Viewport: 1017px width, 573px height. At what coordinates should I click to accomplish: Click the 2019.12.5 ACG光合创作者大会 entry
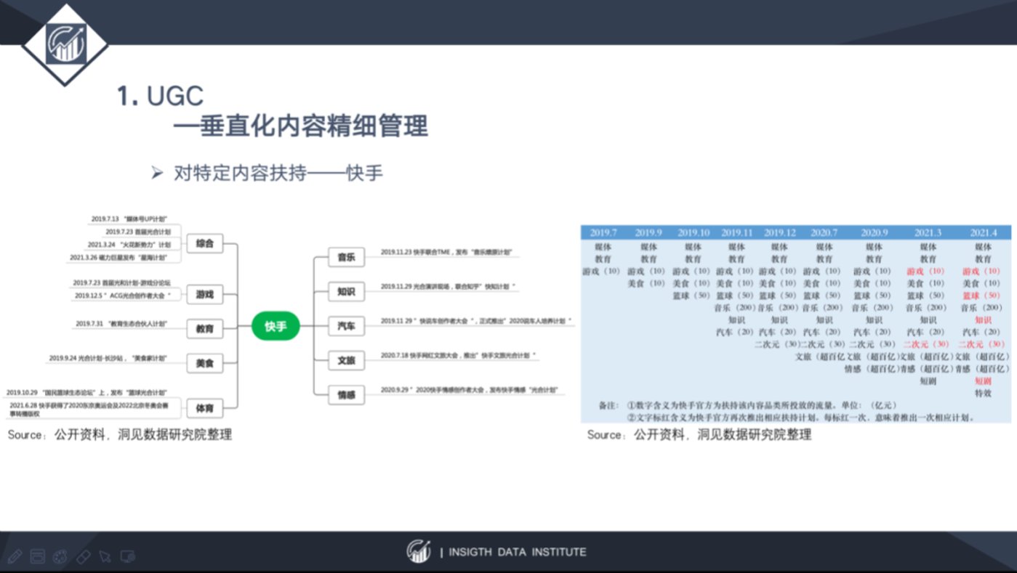click(123, 296)
